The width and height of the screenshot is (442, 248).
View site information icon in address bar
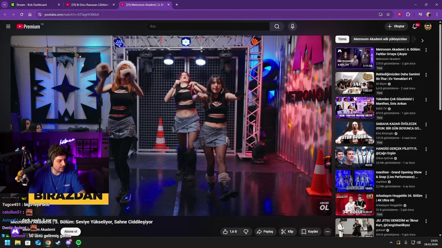(40, 14)
